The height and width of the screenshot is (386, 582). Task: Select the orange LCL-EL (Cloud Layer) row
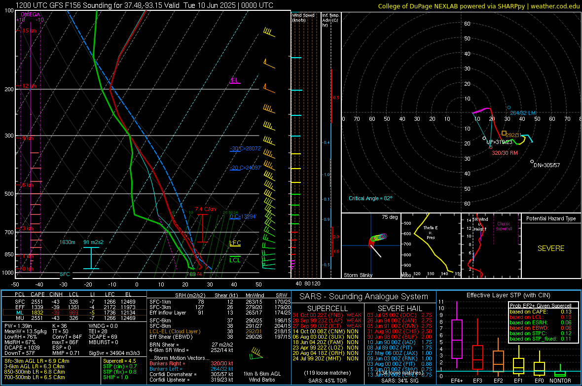click(x=220, y=331)
